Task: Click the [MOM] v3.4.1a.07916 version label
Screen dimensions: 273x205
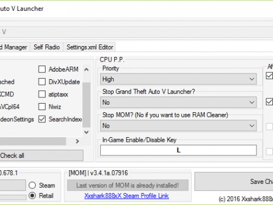Action: [x=98, y=173]
